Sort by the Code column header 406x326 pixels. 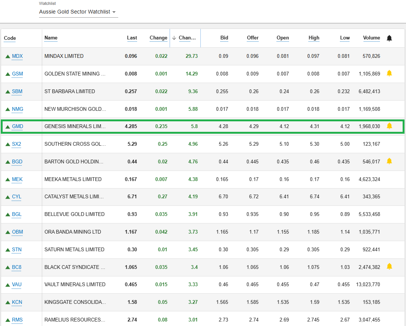click(10, 38)
